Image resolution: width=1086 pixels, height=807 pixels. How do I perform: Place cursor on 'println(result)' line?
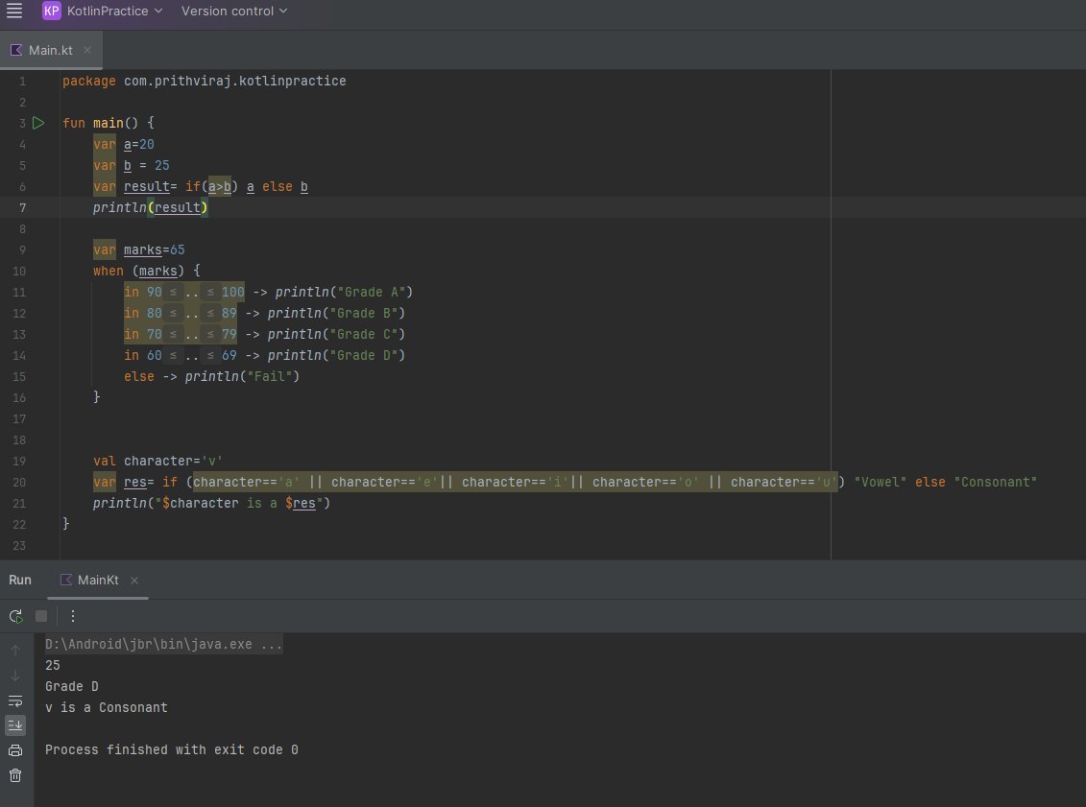[151, 207]
